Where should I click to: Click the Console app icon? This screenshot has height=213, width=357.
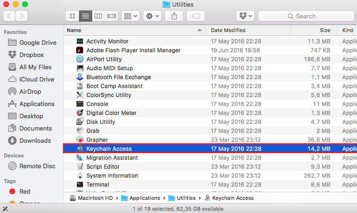click(x=80, y=104)
